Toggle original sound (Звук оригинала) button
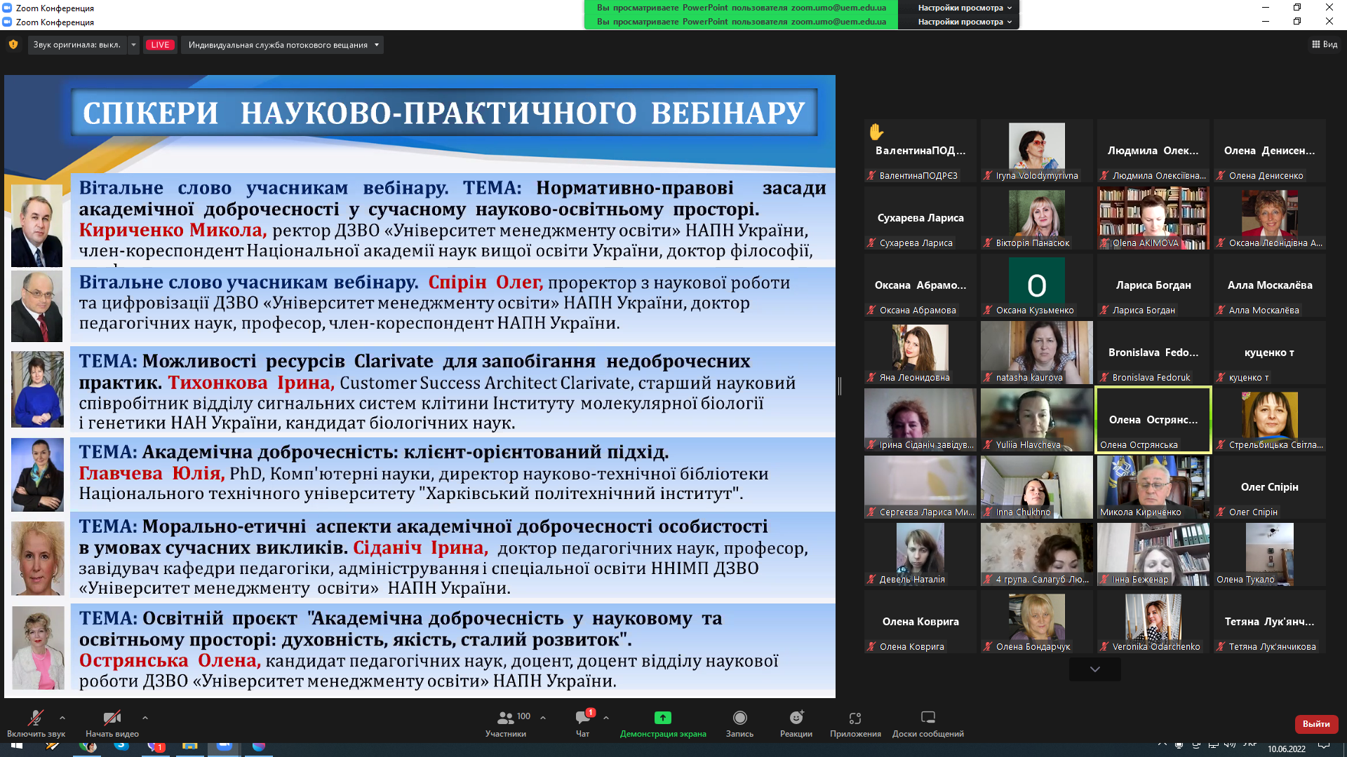The height and width of the screenshot is (757, 1347). pos(76,45)
